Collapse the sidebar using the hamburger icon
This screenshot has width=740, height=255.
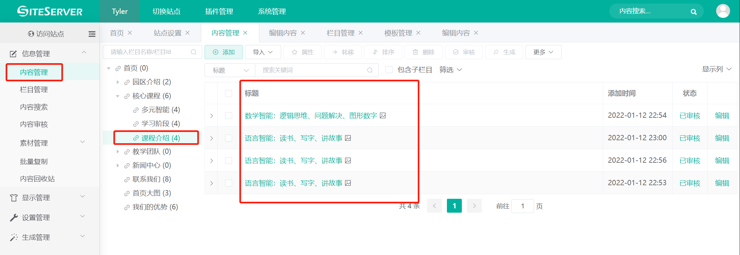tap(92, 34)
